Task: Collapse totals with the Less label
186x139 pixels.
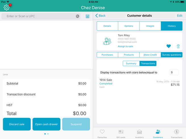Action: [x=5, y=74]
